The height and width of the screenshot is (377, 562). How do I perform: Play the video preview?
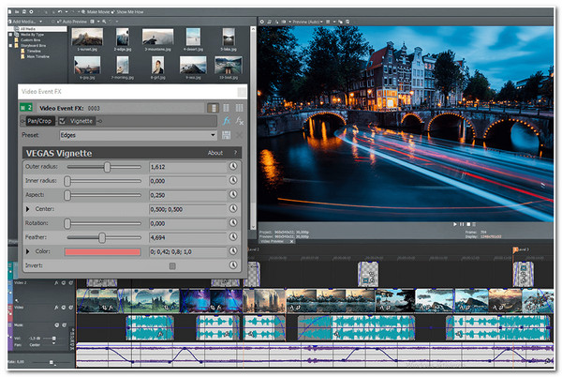[455, 224]
